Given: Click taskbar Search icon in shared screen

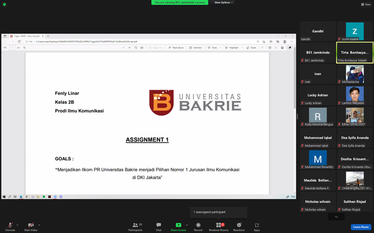Looking at the screenshot, I should coord(9,197).
